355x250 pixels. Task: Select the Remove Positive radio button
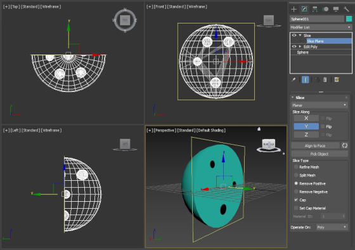[296, 183]
